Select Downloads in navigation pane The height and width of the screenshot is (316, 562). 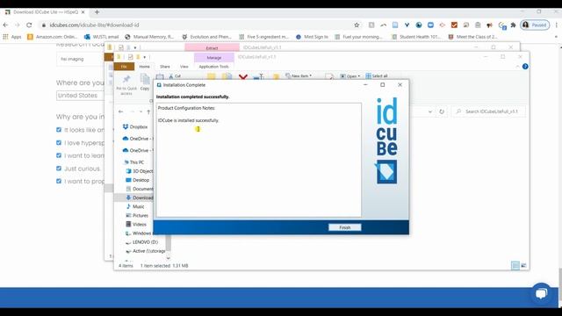[x=139, y=197]
